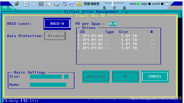The image size is (184, 103).
Task: Click the Type column header in Drives
Action: click(x=110, y=32)
